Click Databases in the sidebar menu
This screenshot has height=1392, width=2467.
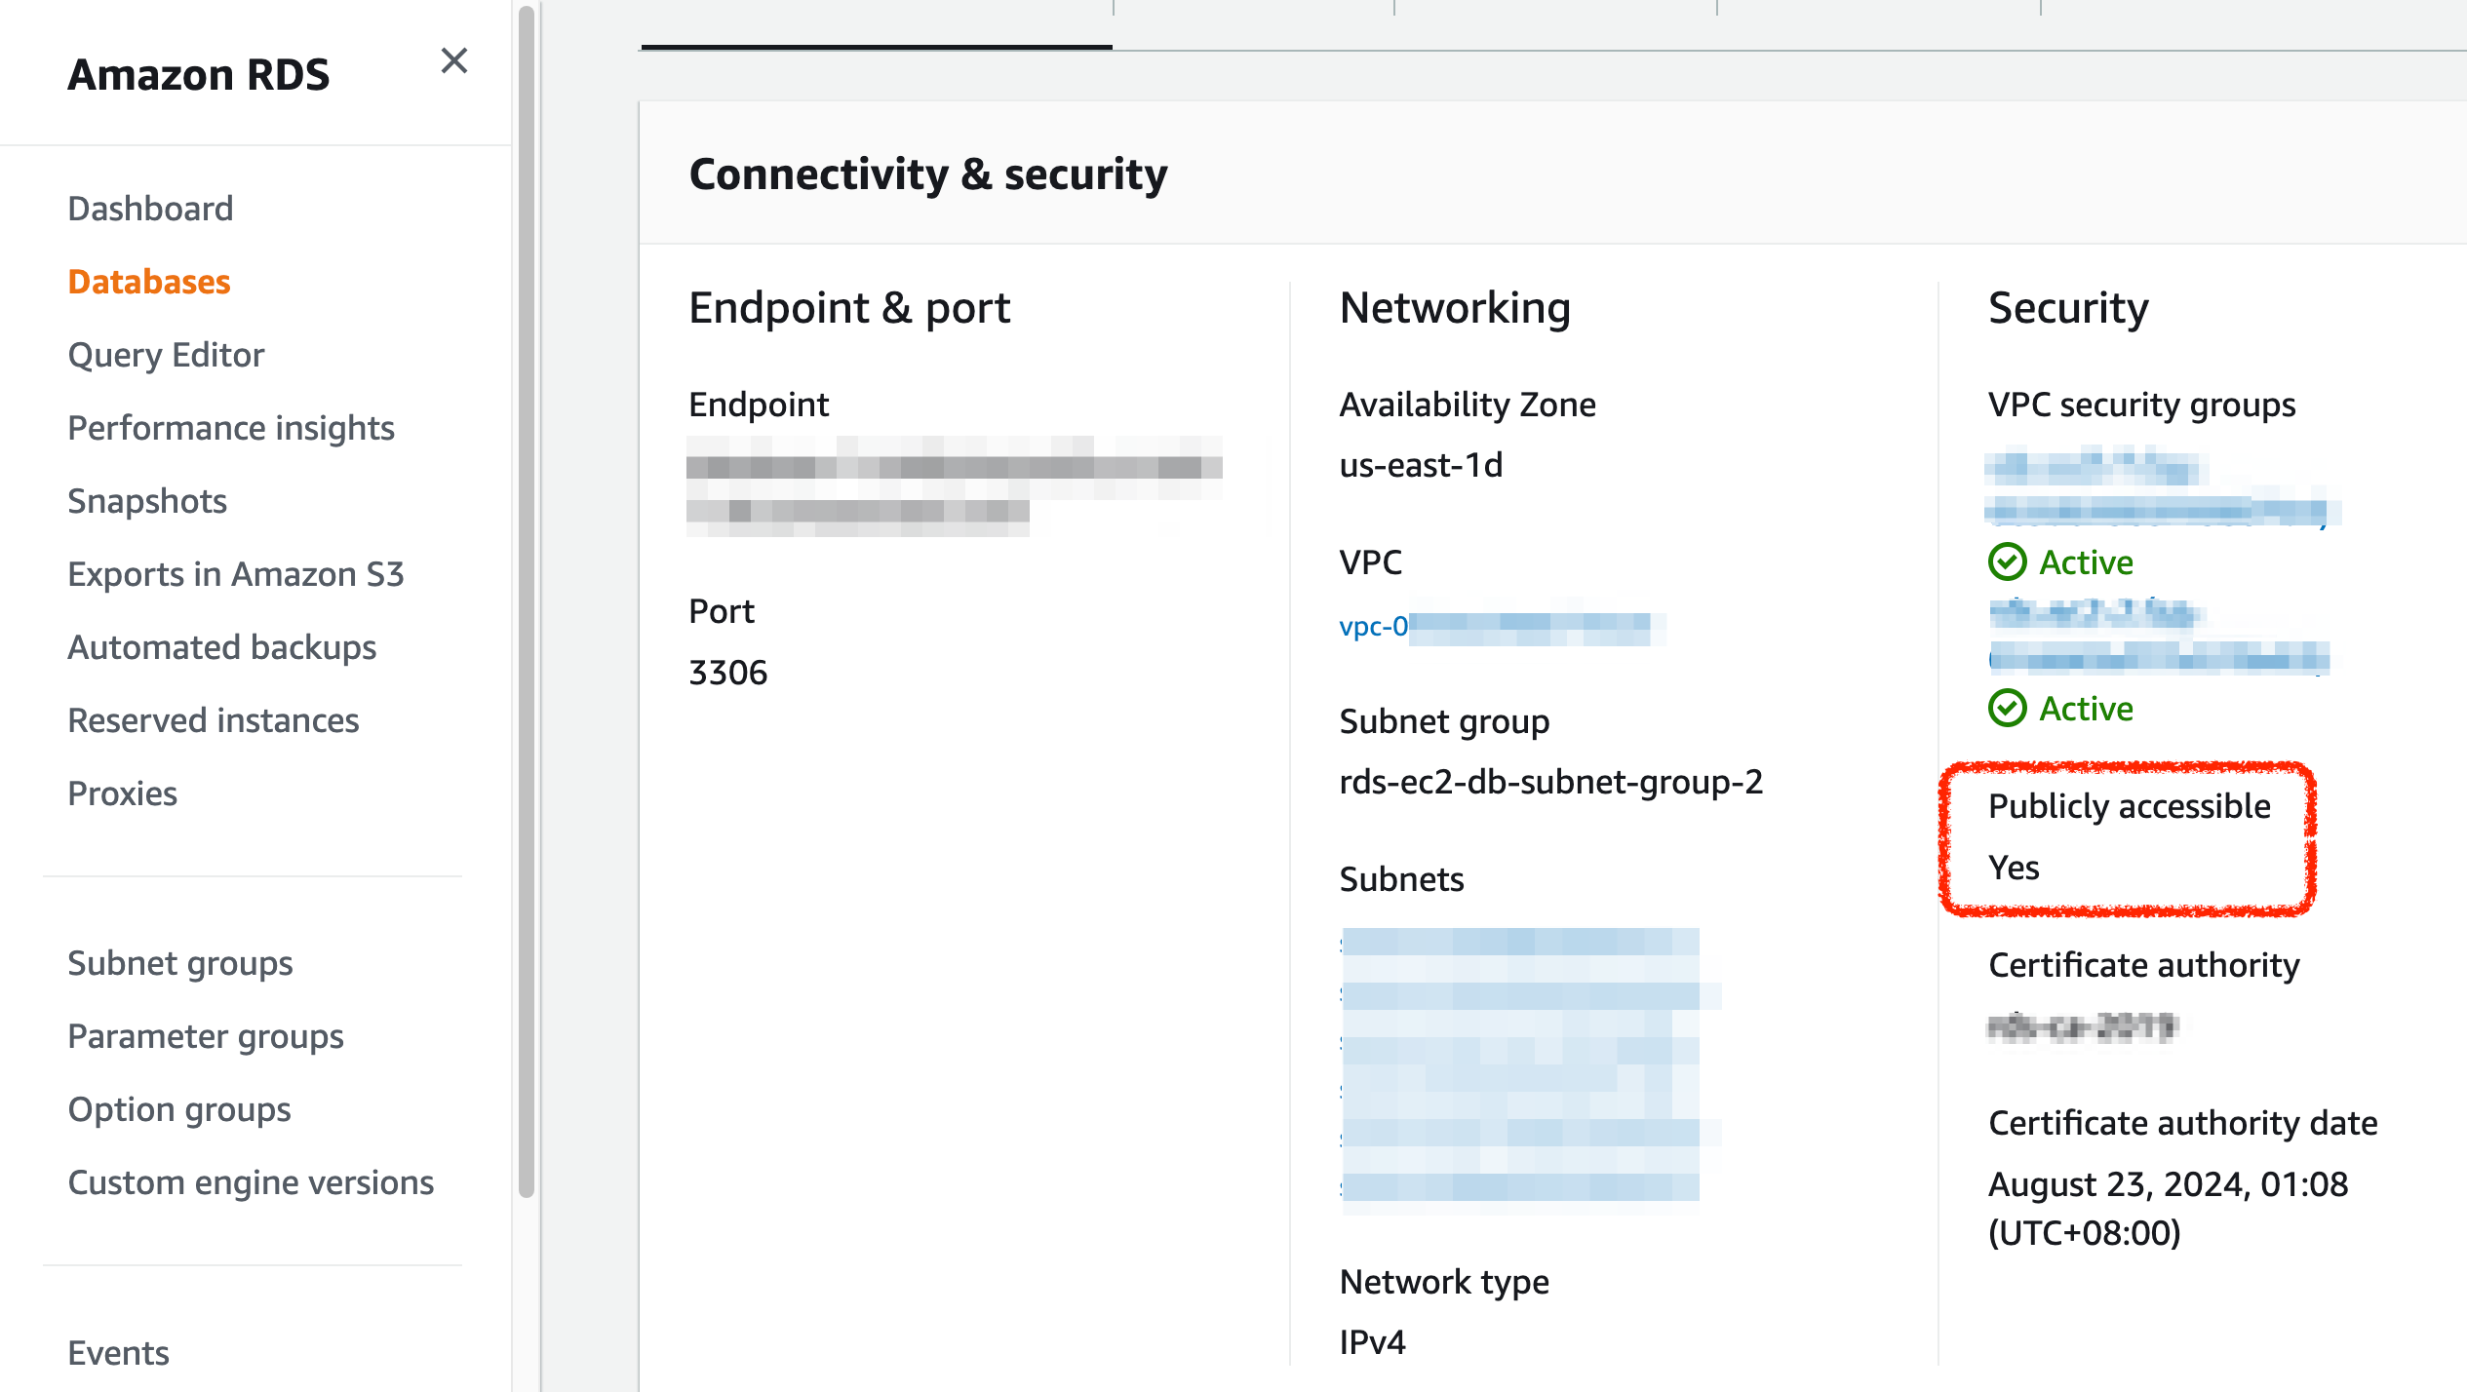147,281
